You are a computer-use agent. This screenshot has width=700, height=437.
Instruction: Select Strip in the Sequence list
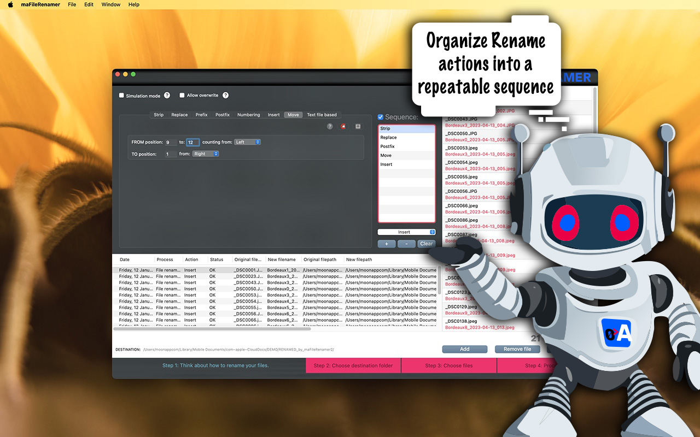407,129
